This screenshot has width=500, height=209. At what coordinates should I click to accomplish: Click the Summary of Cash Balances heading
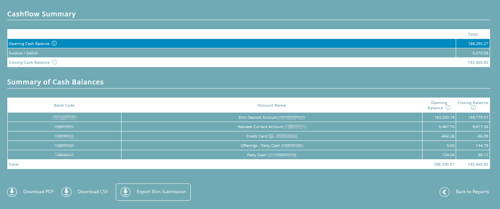56,82
